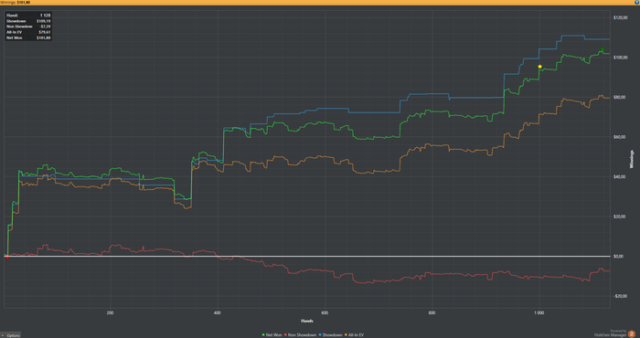This screenshot has height=338, width=640.
Task: Click the yellow star marker on the graph
Action: click(540, 67)
